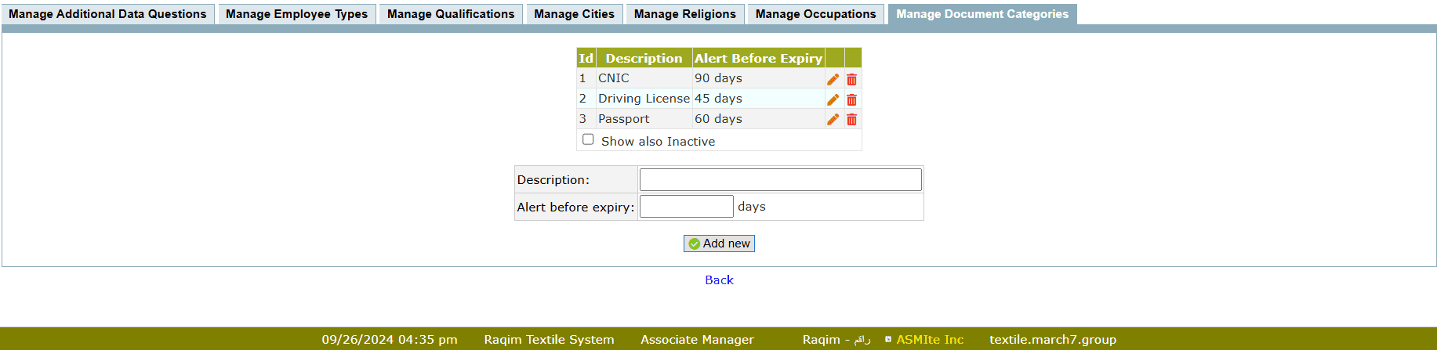
Task: Edit the CNIC document category
Action: (x=833, y=79)
